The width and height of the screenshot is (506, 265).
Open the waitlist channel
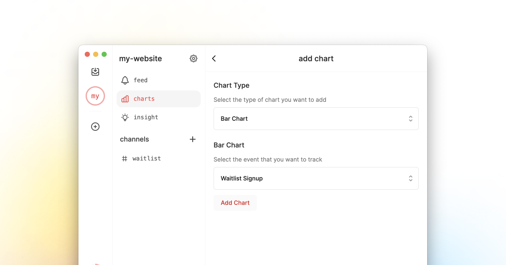[x=147, y=159]
